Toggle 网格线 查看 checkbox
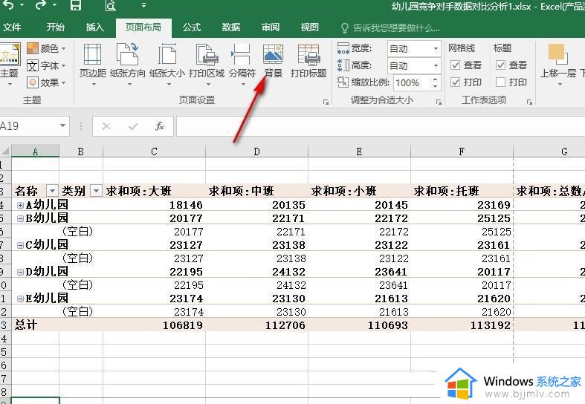Viewport: 585px width, 404px height. coord(455,65)
